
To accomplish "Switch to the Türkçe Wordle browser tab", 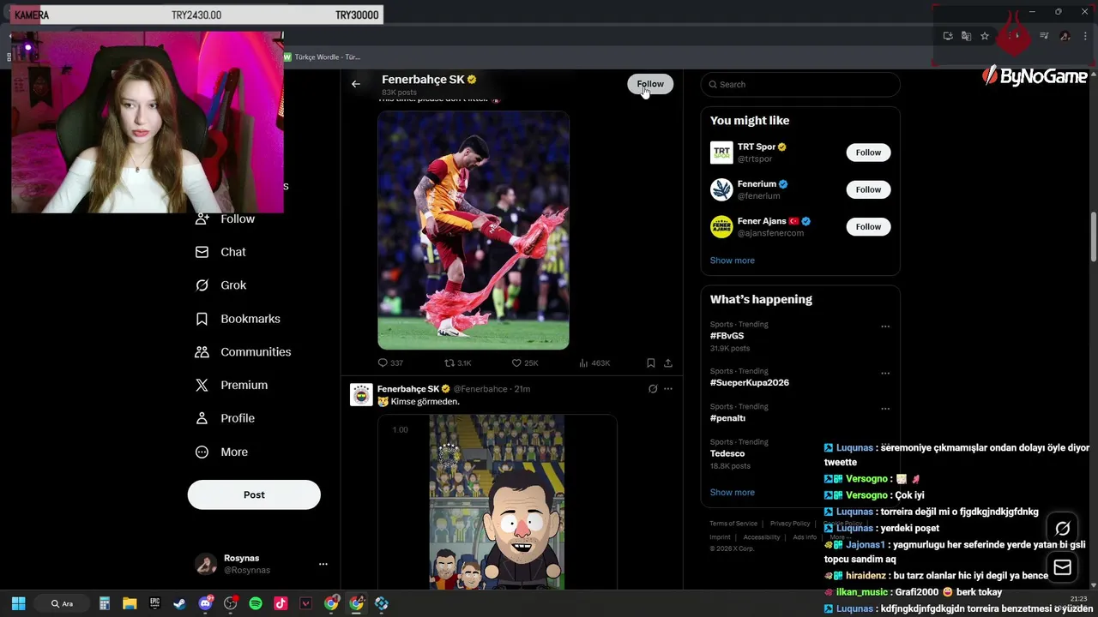I will coord(323,57).
